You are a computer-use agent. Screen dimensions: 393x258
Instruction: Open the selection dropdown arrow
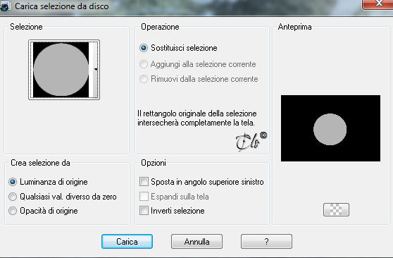96,69
